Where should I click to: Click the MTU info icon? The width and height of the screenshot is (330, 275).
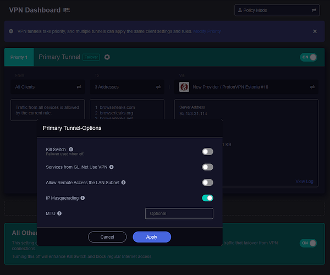(x=59, y=213)
